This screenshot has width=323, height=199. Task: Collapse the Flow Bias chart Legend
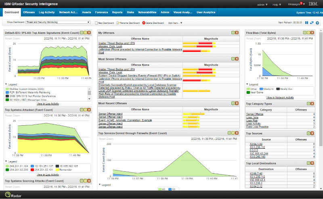point(247,84)
